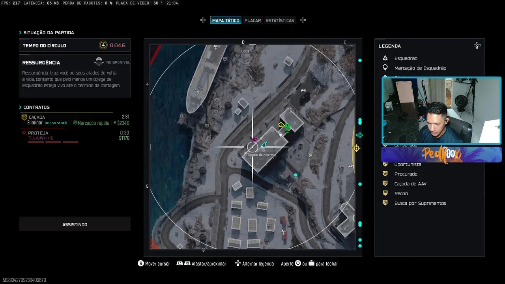This screenshot has width=505, height=284.
Task: Select the CAÇADA contract title
Action: tap(37, 118)
